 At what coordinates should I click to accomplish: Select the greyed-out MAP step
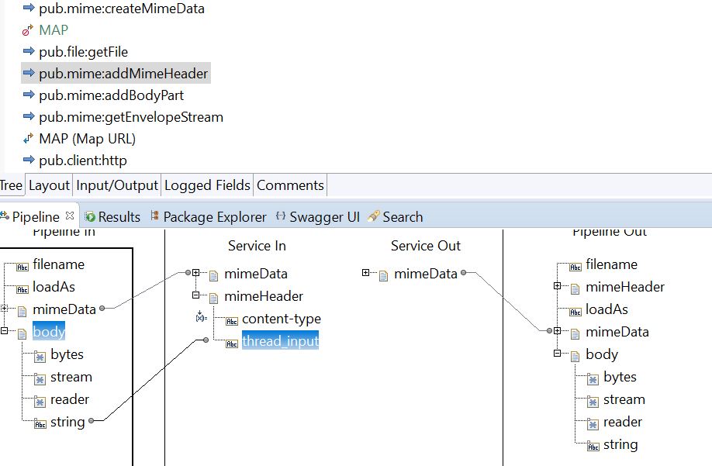[54, 30]
